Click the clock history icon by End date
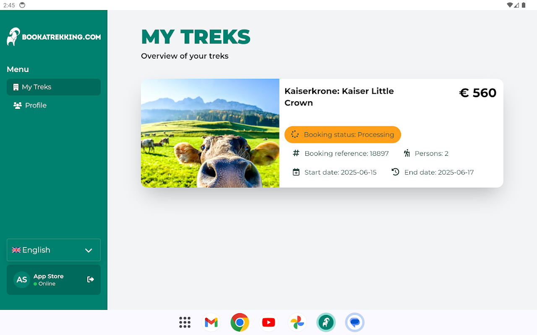Viewport: 537px width, 335px height. click(x=395, y=172)
